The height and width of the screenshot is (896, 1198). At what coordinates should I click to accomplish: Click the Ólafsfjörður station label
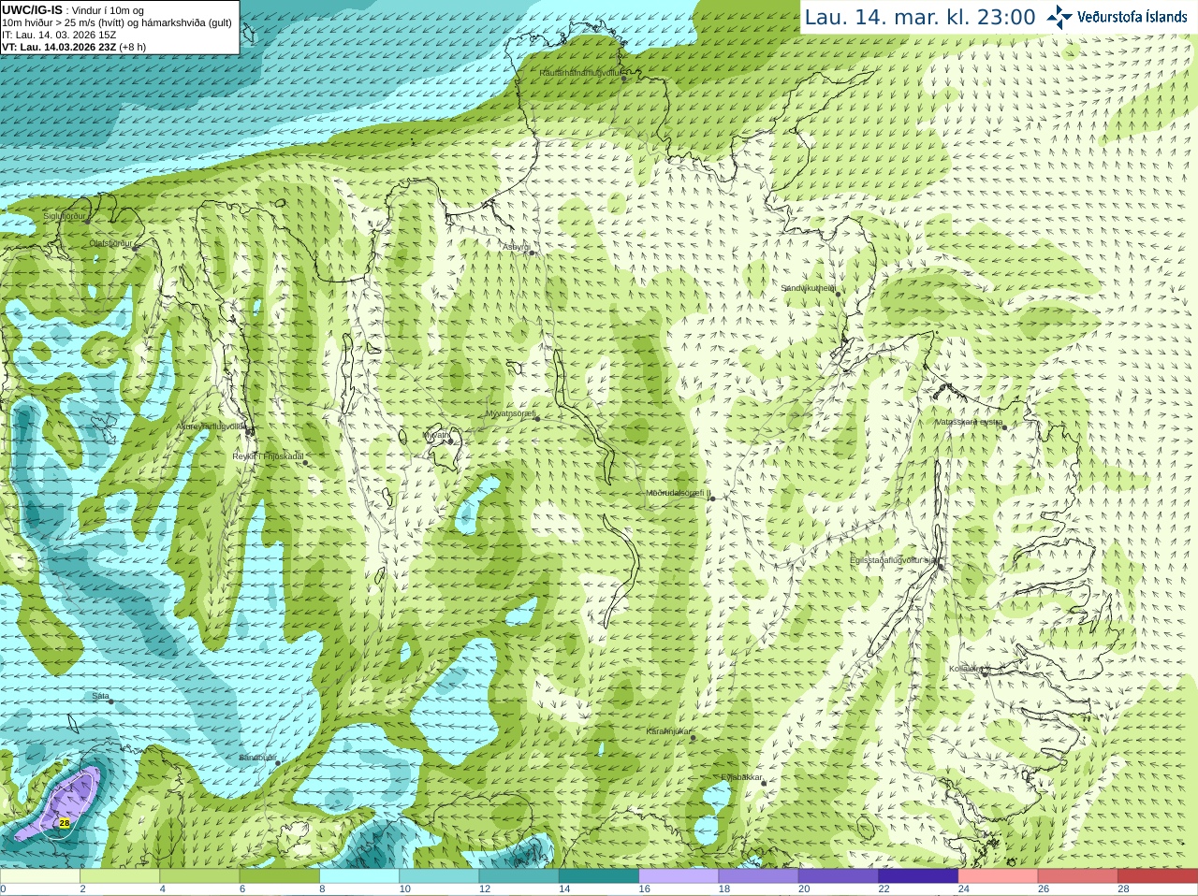pyautogui.click(x=110, y=243)
